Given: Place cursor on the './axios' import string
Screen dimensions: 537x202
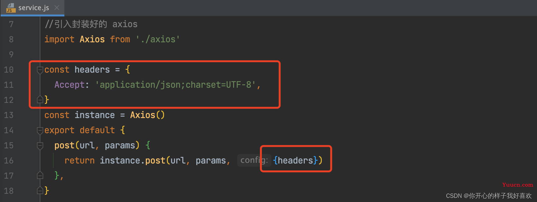Looking at the screenshot, I should click(158, 39).
